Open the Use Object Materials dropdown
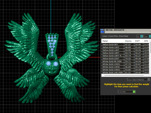 [138, 79]
